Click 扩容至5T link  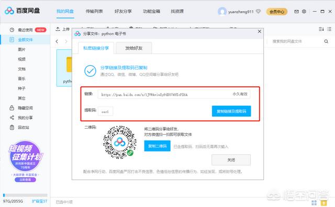point(40,201)
